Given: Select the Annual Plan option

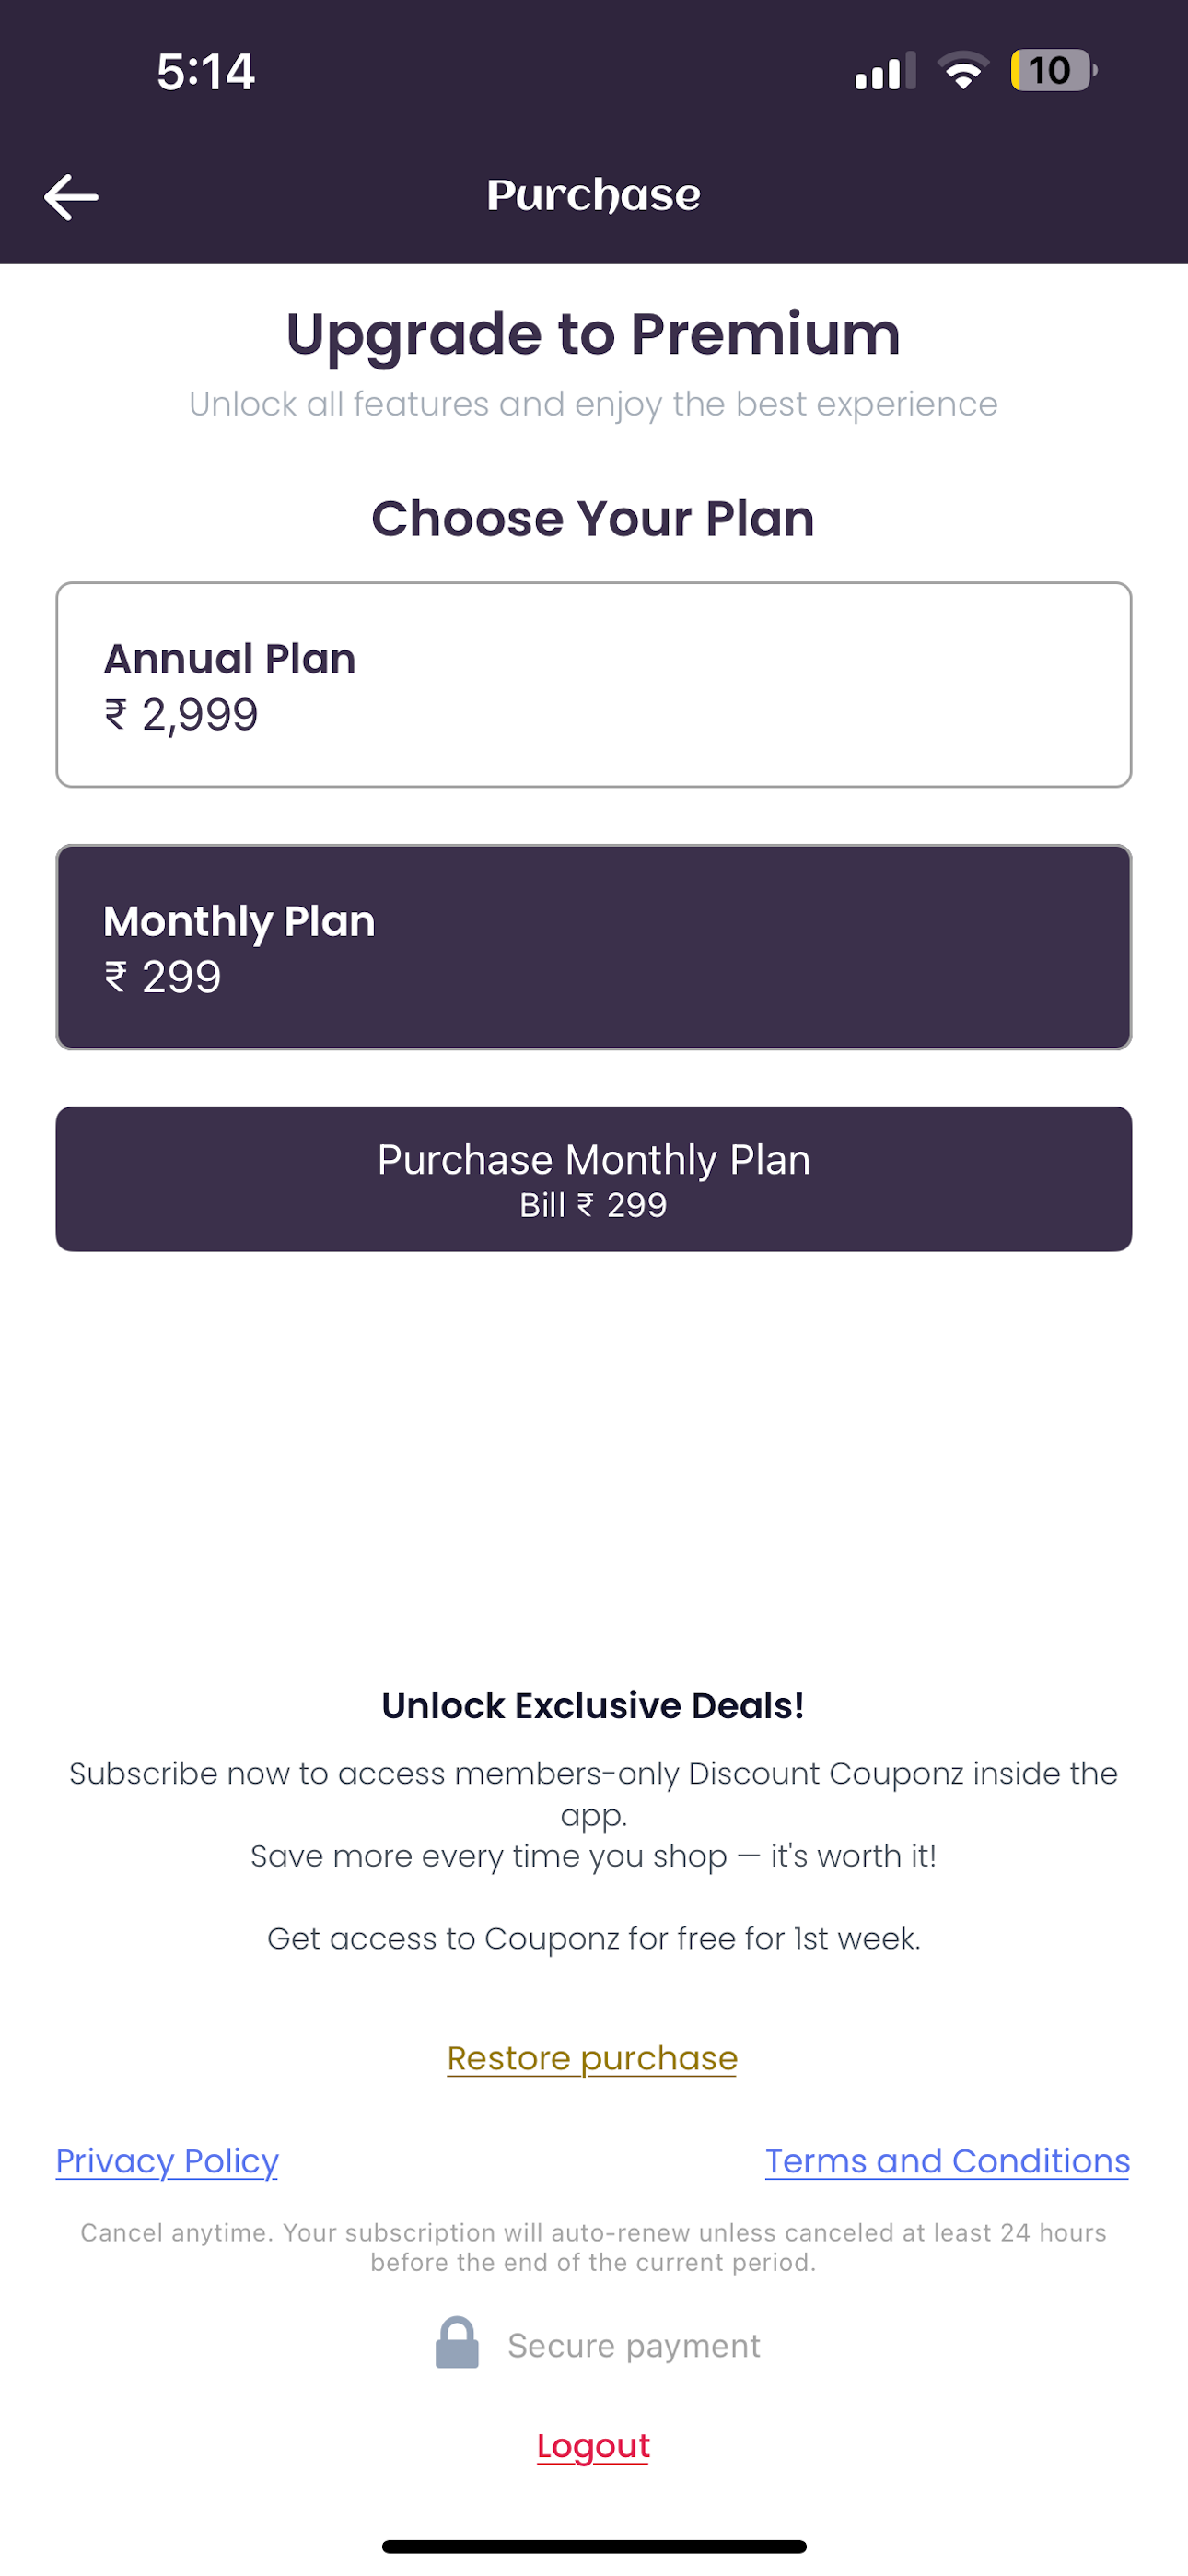Looking at the screenshot, I should [594, 685].
